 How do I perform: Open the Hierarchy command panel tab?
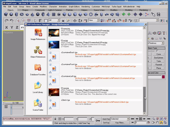click(x=150, y=33)
